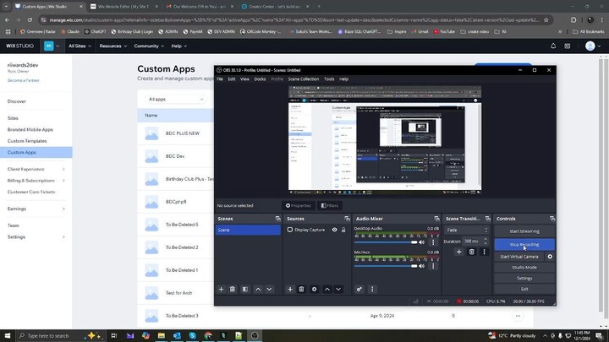Open scene filters icon in Scenes panel
This screenshot has width=609, height=342.
[245, 290]
